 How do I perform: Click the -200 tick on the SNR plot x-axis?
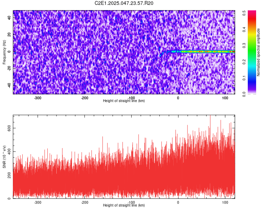click(85, 202)
